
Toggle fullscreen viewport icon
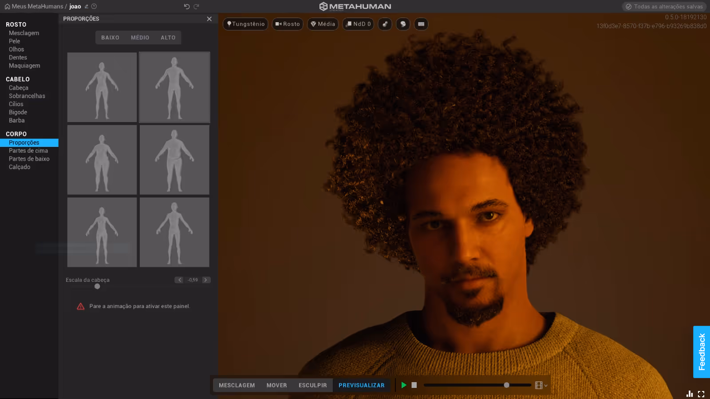pos(701,394)
